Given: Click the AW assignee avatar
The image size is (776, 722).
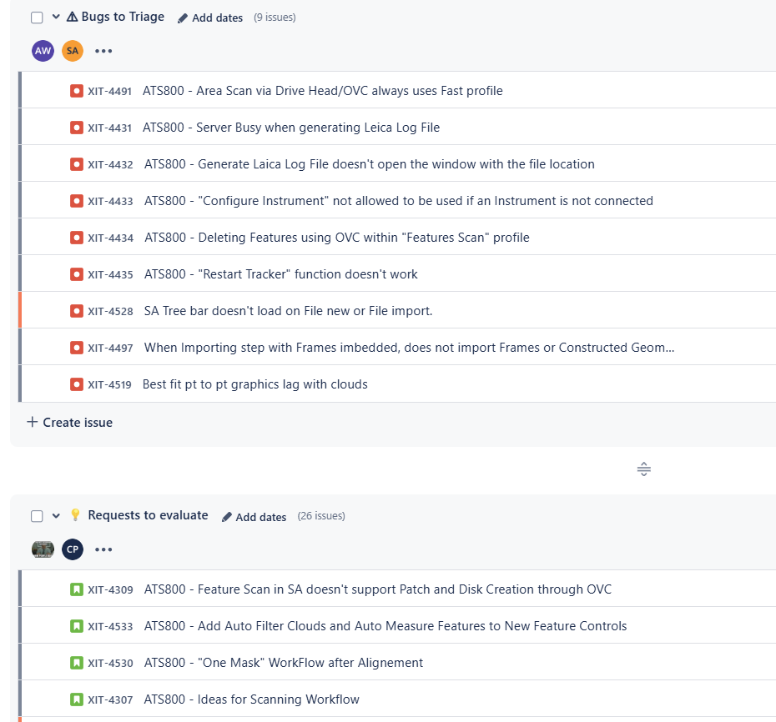Looking at the screenshot, I should [x=43, y=51].
